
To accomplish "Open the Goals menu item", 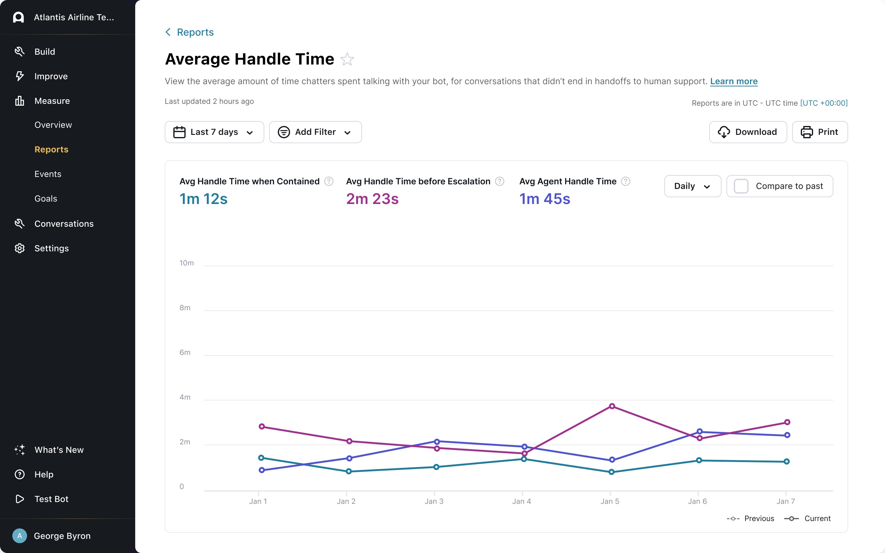I will (46, 198).
